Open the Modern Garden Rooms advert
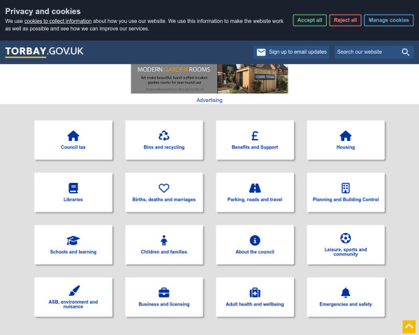This screenshot has height=335, width=419. [209, 79]
